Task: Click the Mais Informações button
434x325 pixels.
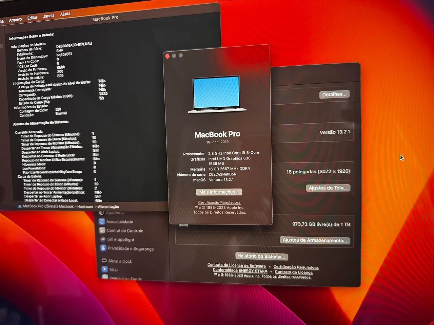Action: [x=219, y=192]
